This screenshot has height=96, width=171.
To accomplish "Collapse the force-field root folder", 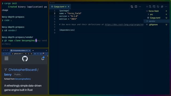I will [x=157, y=11].
